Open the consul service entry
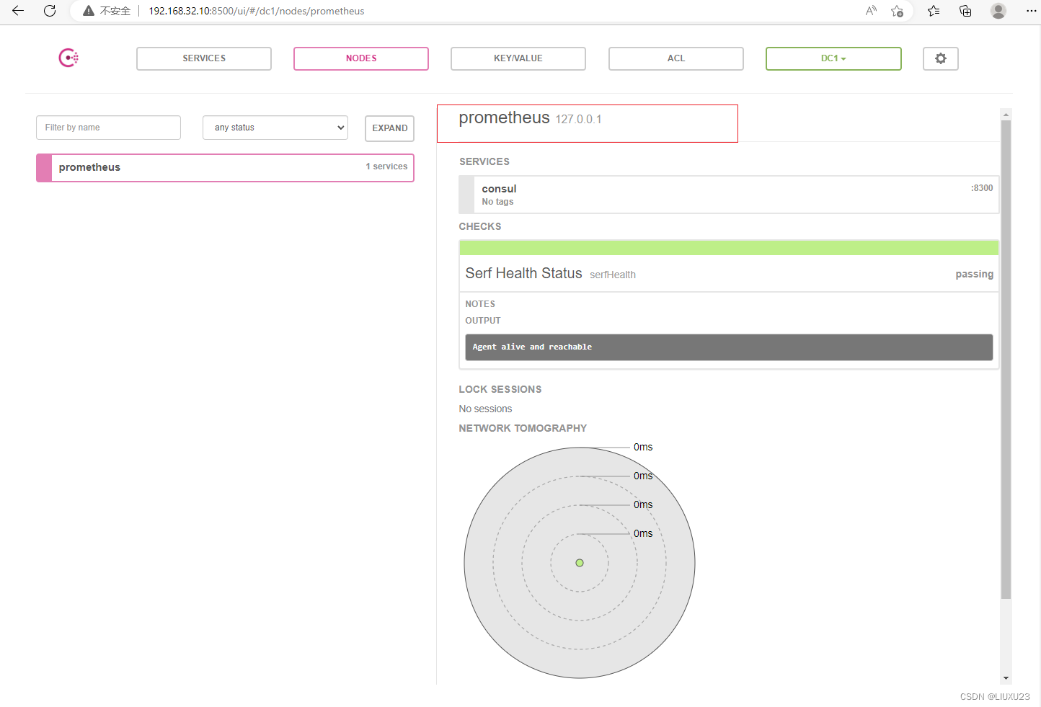Screen dimensions: 1041x707 tap(729, 195)
